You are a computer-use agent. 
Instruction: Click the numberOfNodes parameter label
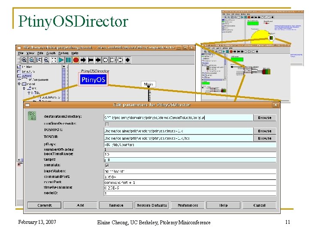coord(59,150)
